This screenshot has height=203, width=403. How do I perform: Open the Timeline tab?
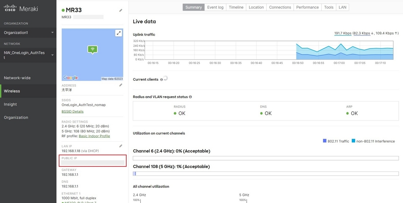click(236, 7)
